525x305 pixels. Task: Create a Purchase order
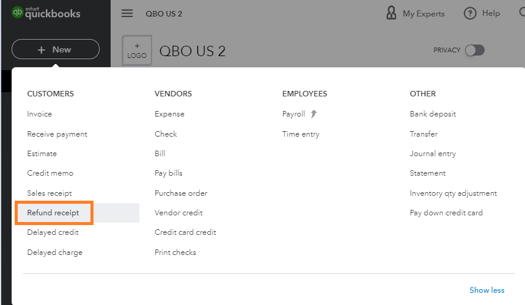(181, 193)
